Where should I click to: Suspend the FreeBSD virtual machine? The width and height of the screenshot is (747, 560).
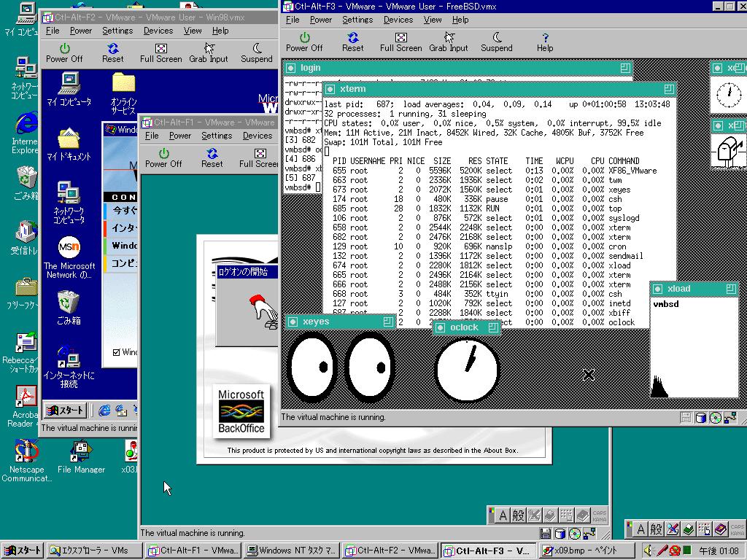[496, 42]
